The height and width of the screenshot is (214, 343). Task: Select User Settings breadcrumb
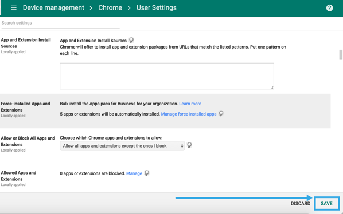[157, 8]
